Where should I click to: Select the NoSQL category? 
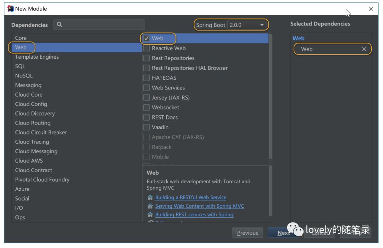77,76
